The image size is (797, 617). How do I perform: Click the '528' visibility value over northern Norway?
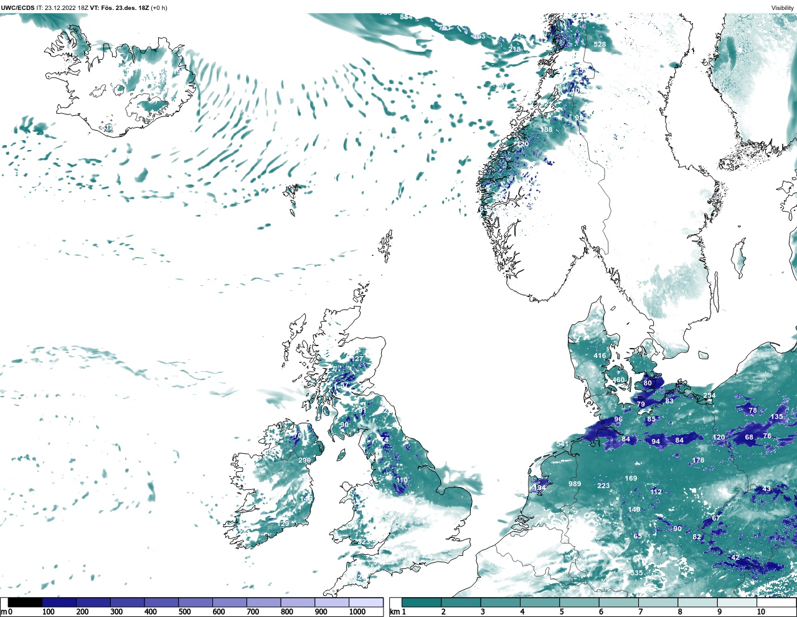click(x=600, y=45)
